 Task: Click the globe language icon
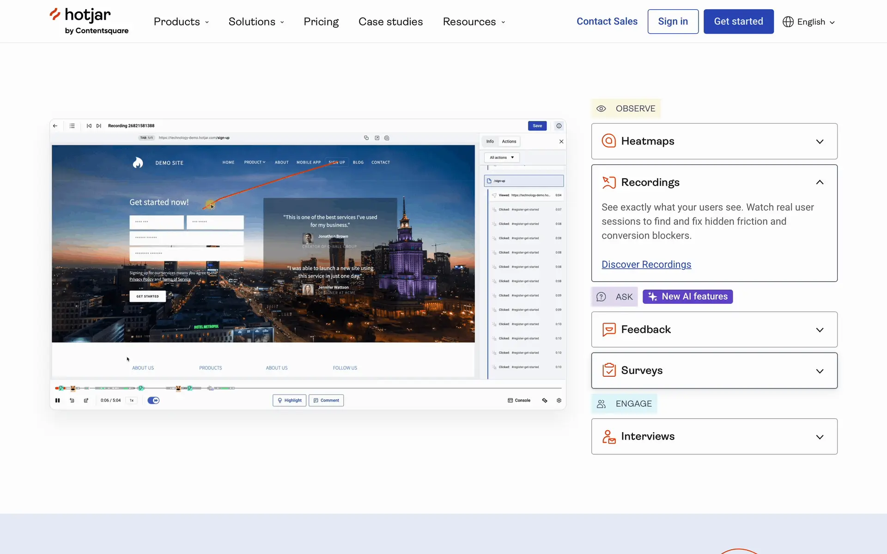coord(788,22)
